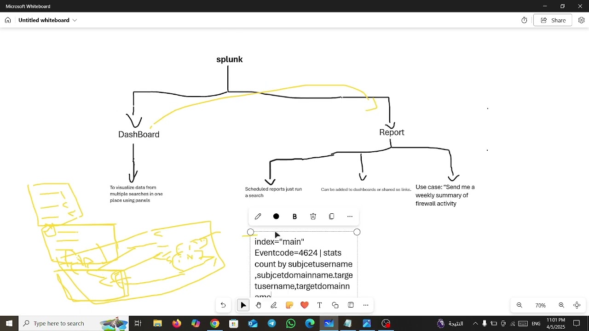This screenshot has width=589, height=331.
Task: Open Task View on taskbar
Action: point(138,324)
